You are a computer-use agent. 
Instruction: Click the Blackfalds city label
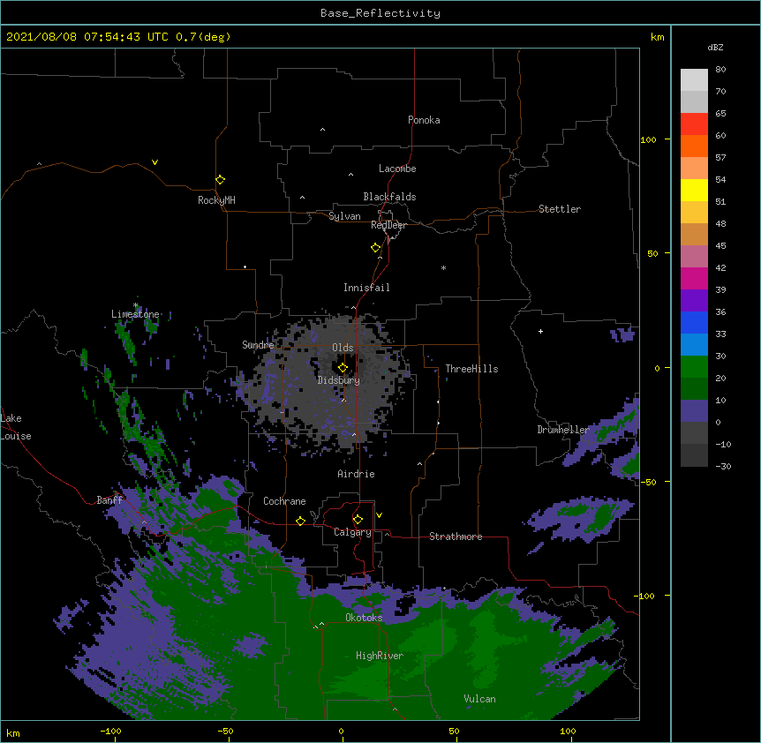click(x=389, y=197)
